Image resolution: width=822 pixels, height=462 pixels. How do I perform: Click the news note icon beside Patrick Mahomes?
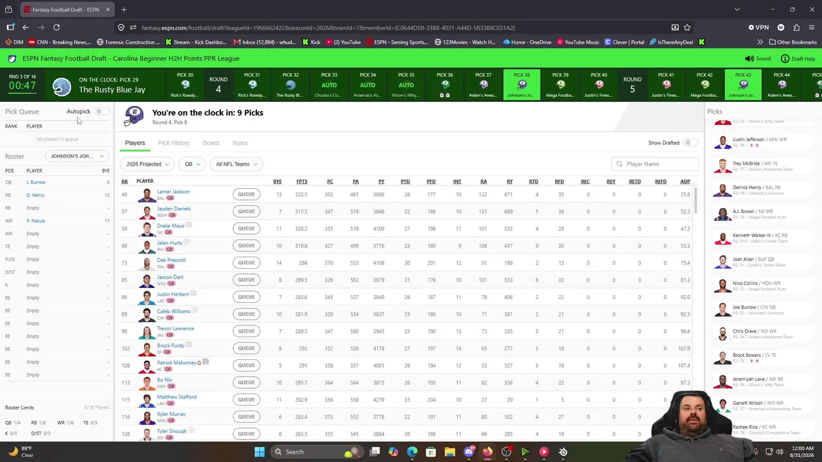tap(205, 362)
